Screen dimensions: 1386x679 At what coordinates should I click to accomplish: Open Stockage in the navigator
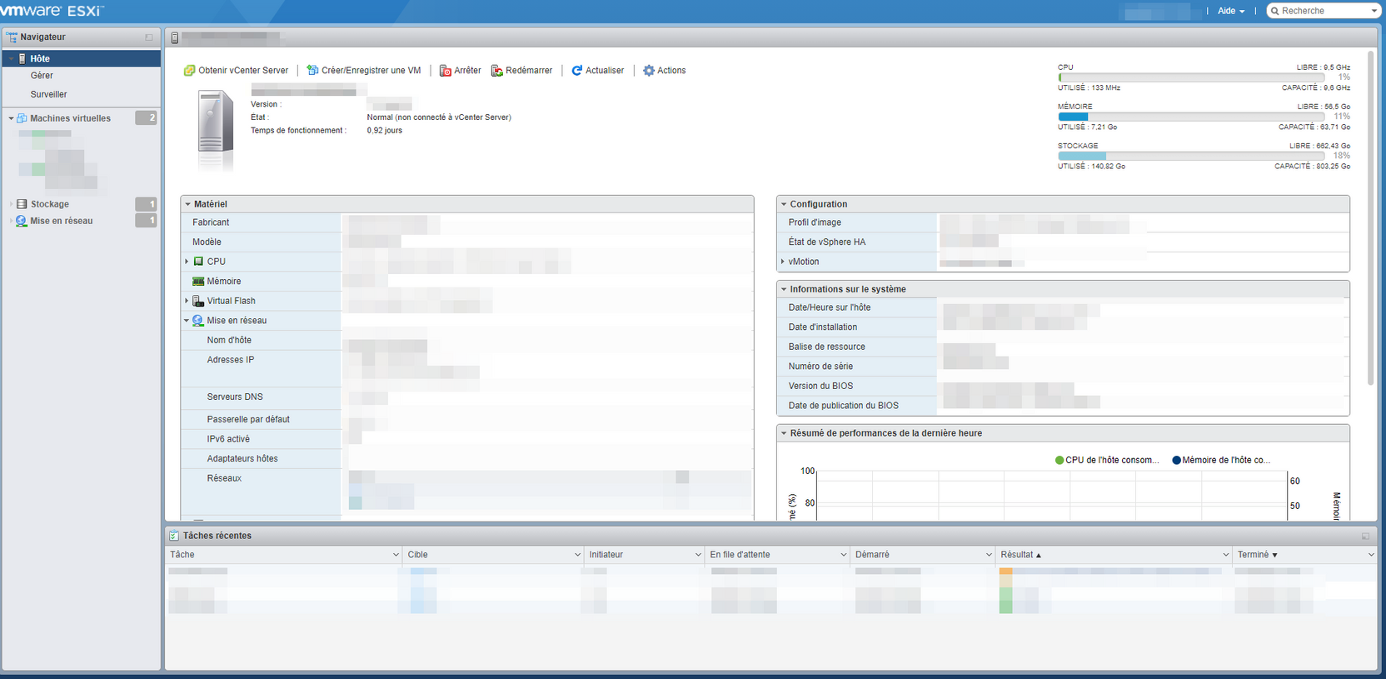click(x=50, y=204)
